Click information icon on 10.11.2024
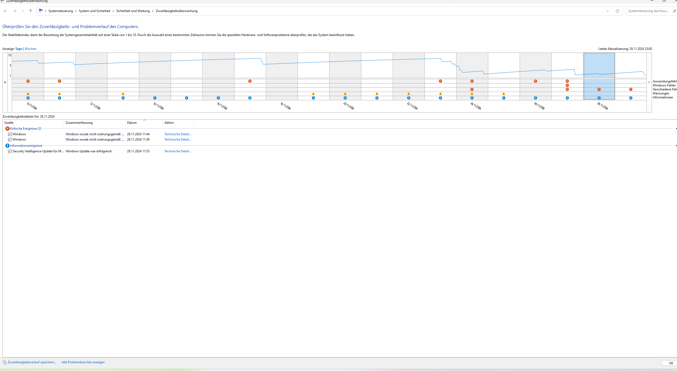This screenshot has height=371, width=677. (x=28, y=98)
